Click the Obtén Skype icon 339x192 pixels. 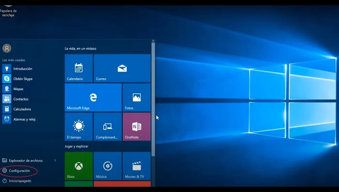coord(7,79)
